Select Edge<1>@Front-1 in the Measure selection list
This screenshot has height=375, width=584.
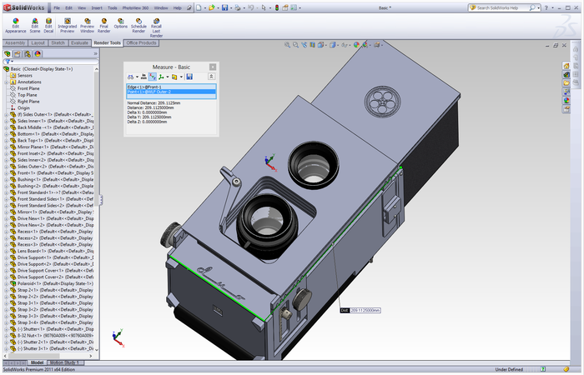tap(171, 87)
